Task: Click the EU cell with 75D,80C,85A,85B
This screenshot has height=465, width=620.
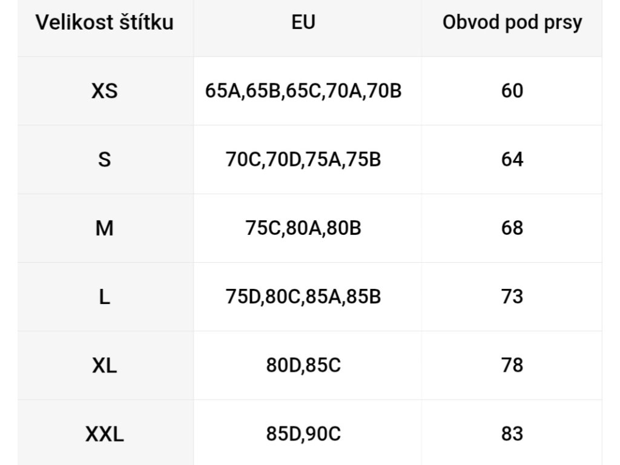Action: tap(303, 297)
